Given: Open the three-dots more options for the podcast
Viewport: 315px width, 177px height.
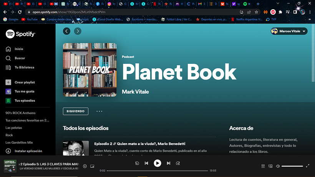Looking at the screenshot, I should pos(99,111).
